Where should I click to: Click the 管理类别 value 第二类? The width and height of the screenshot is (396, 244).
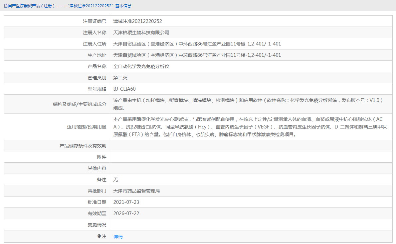coord(121,77)
